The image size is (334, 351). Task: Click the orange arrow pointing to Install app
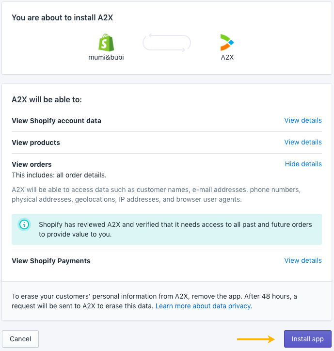point(255,339)
